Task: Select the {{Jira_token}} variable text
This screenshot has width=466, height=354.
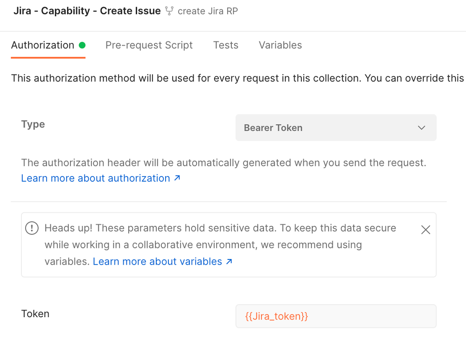Action: [277, 316]
